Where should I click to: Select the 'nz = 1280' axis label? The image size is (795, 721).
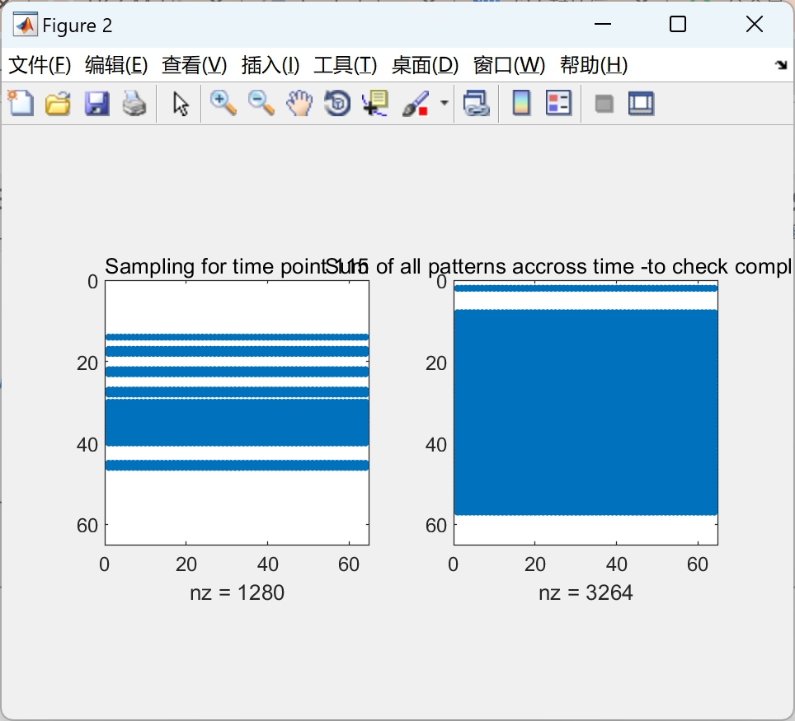237,592
